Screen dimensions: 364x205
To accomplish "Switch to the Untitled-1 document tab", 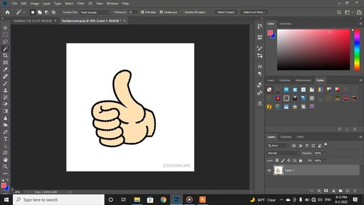I will pos(33,21).
